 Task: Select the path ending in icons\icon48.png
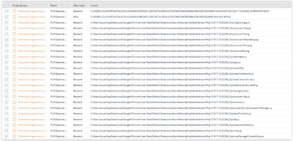(170, 51)
